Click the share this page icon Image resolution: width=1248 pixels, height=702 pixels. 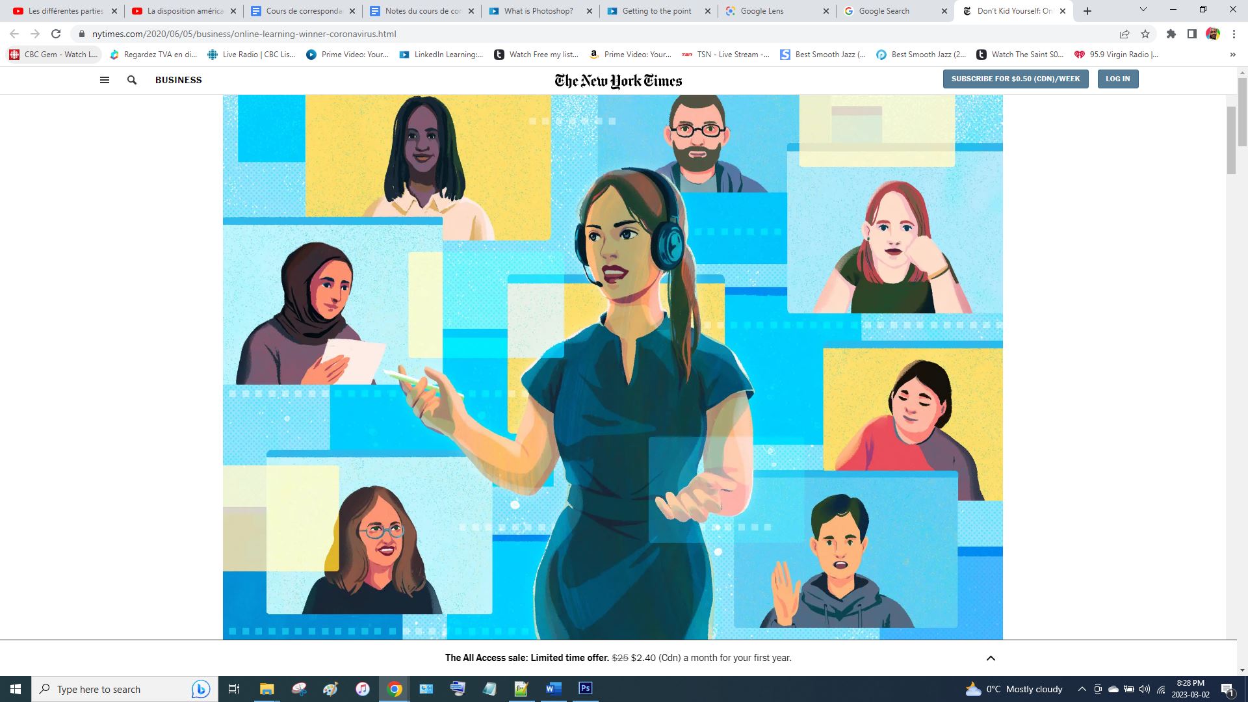click(x=1124, y=34)
